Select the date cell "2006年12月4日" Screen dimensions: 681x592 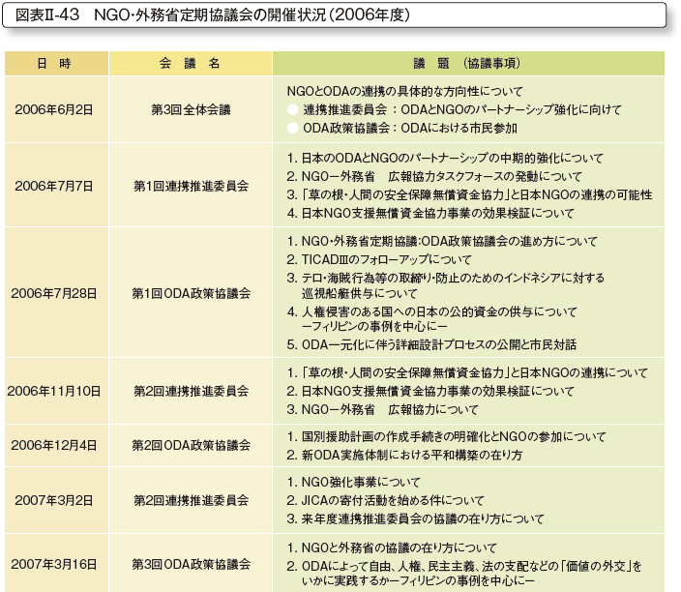coord(54,445)
